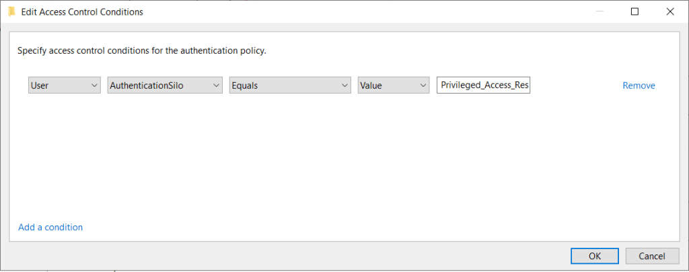The height and width of the screenshot is (272, 689).
Task: Minimize the Edit Access Control Conditions window
Action: coord(600,11)
